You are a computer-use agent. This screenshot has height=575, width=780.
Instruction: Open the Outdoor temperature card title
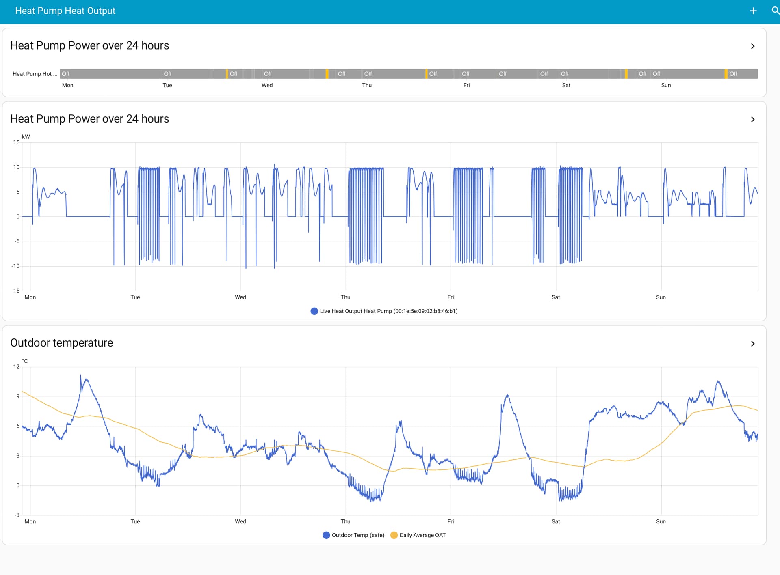click(x=61, y=343)
